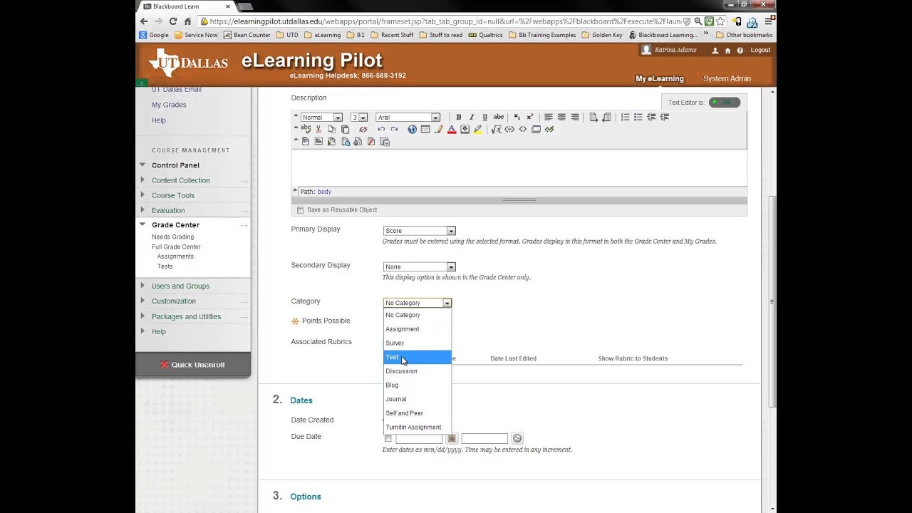Click the Due Date date input field
Viewport: 912px width, 513px height.
pos(419,438)
